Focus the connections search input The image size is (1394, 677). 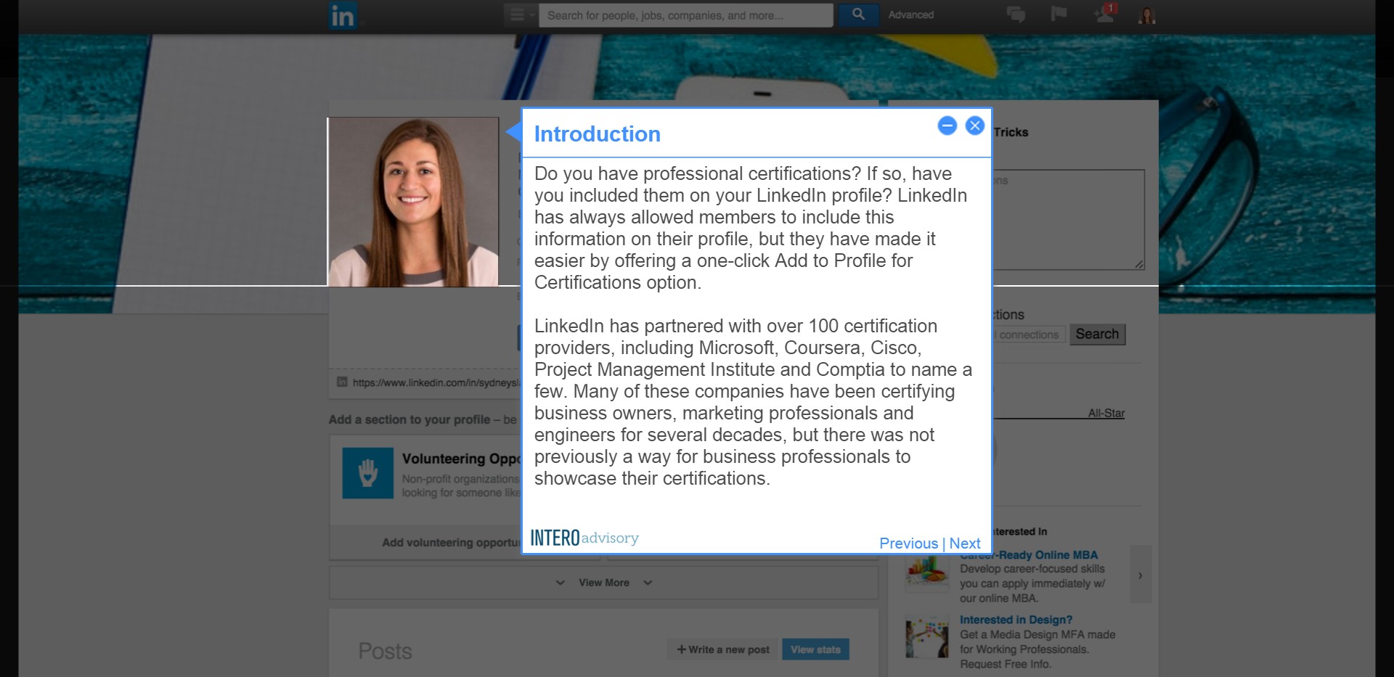pos(1029,335)
